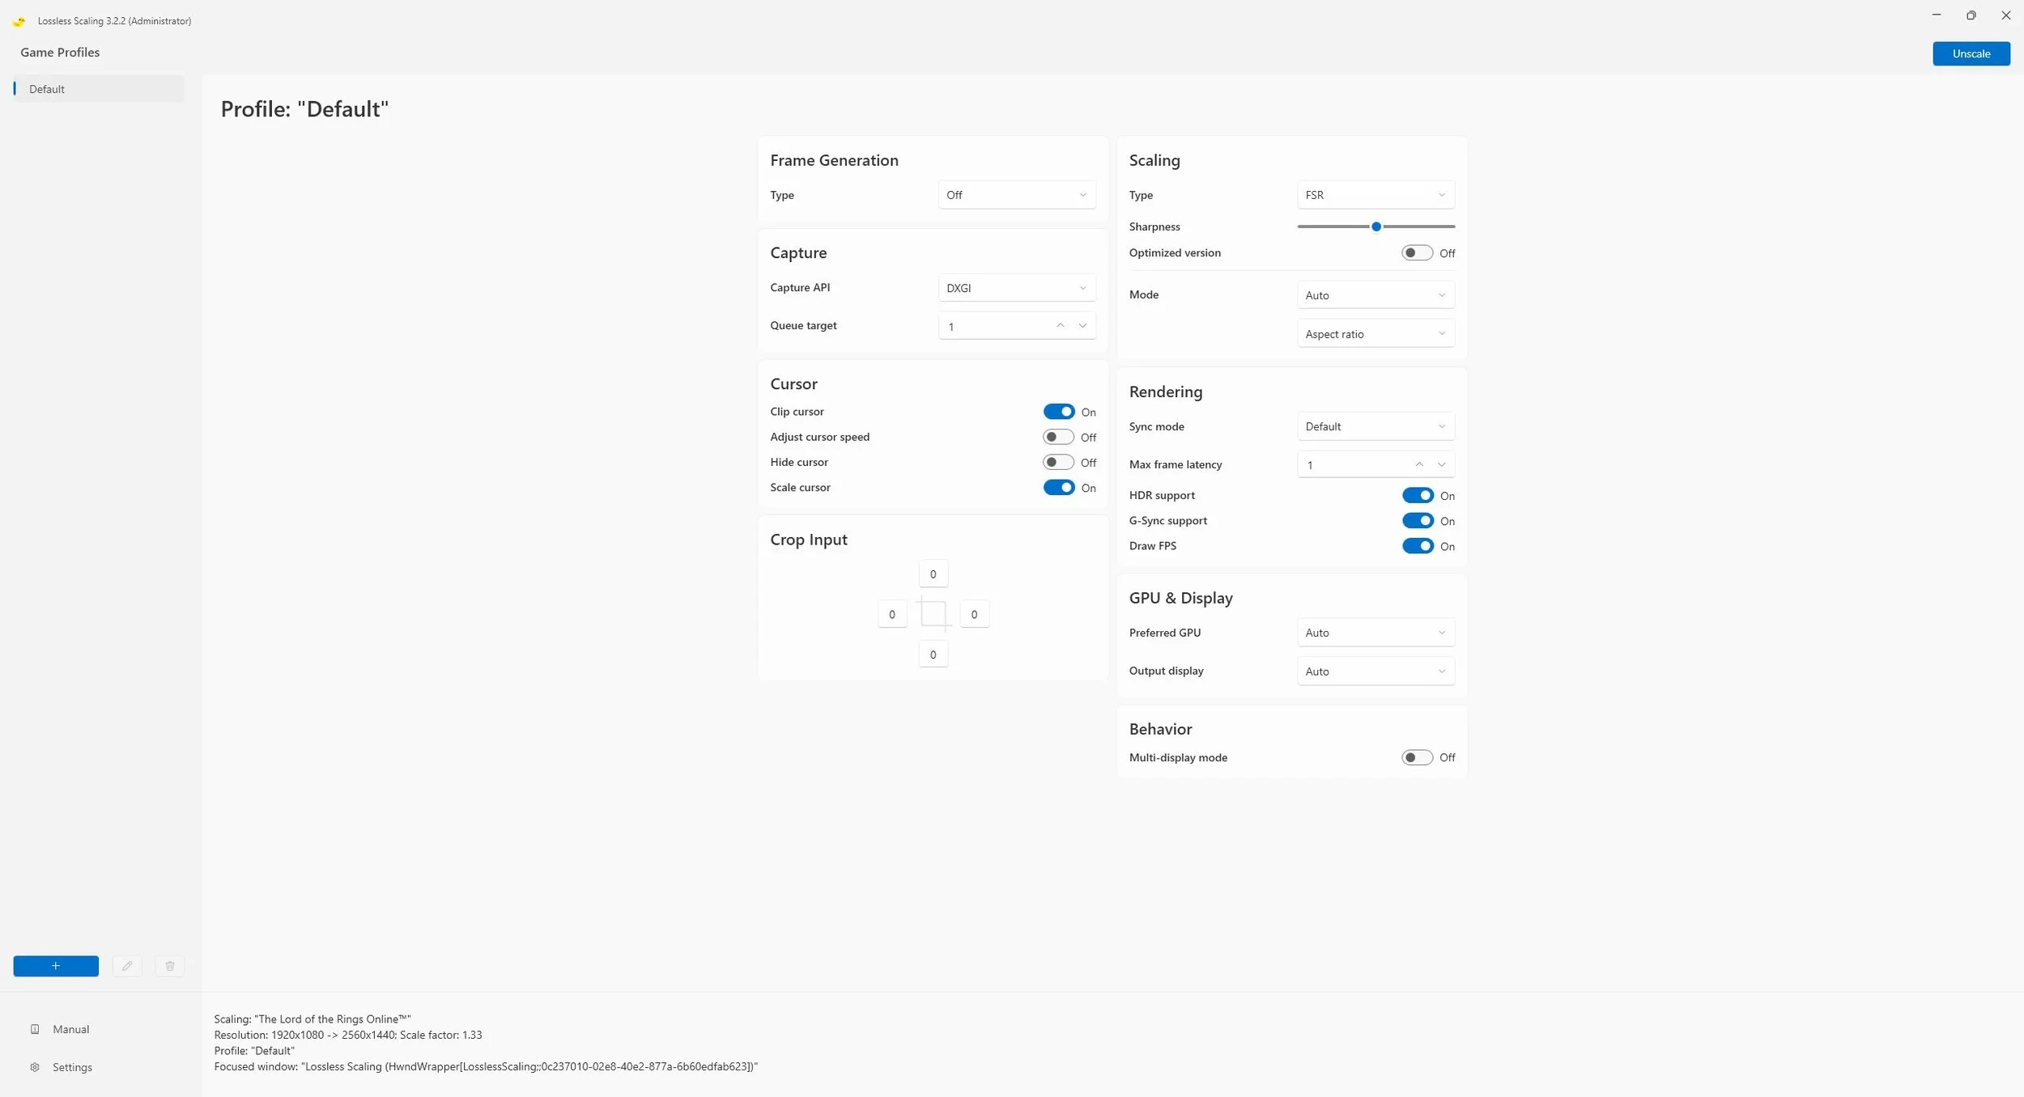Click the top Crop Input field

(933, 574)
